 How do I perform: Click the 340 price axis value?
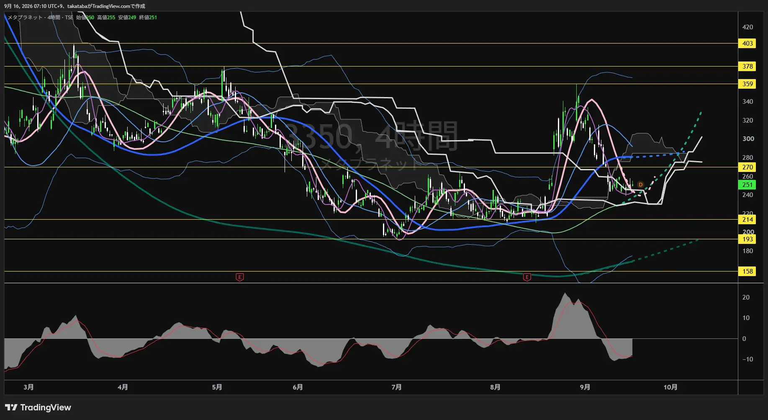[747, 102]
